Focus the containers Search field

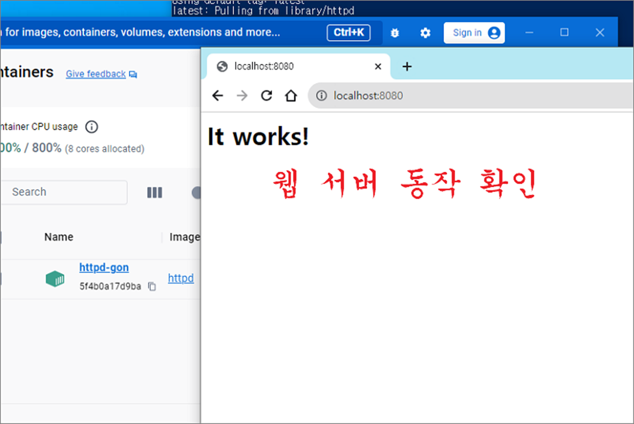click(63, 192)
